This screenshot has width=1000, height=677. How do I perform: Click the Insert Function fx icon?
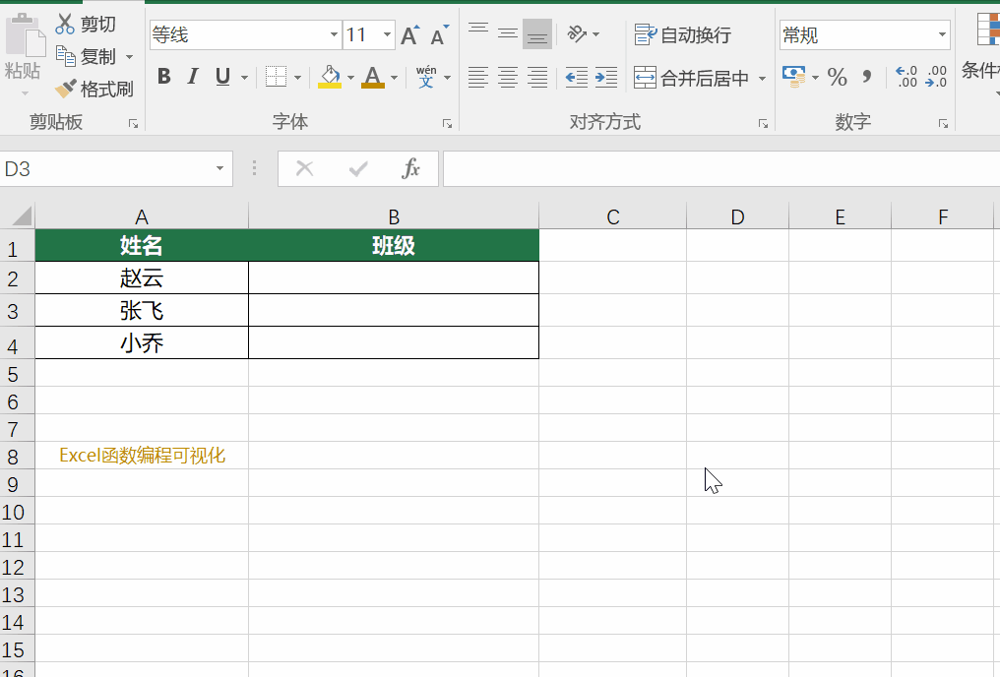pyautogui.click(x=411, y=169)
